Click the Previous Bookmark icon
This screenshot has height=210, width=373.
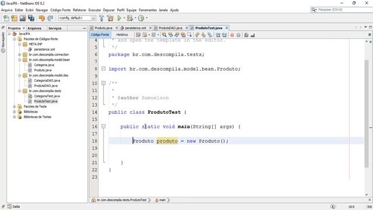(197, 35)
